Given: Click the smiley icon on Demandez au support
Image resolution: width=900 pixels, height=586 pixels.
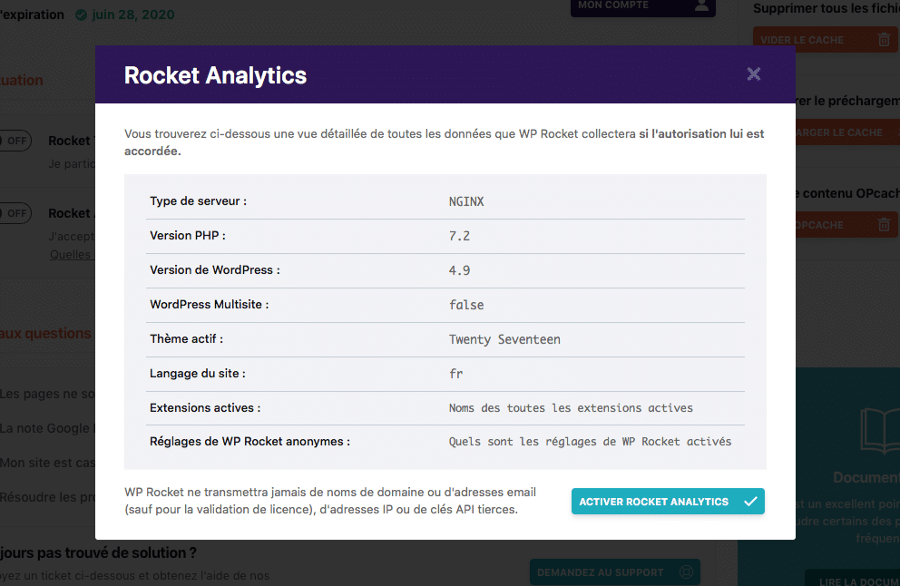Looking at the screenshot, I should click(686, 572).
